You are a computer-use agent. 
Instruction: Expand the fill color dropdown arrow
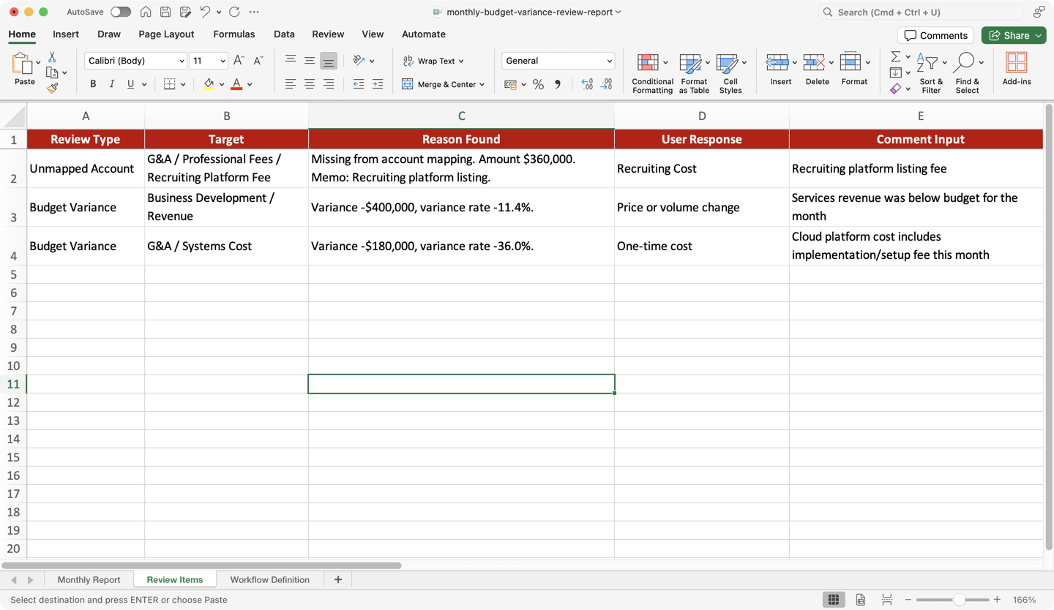point(222,85)
